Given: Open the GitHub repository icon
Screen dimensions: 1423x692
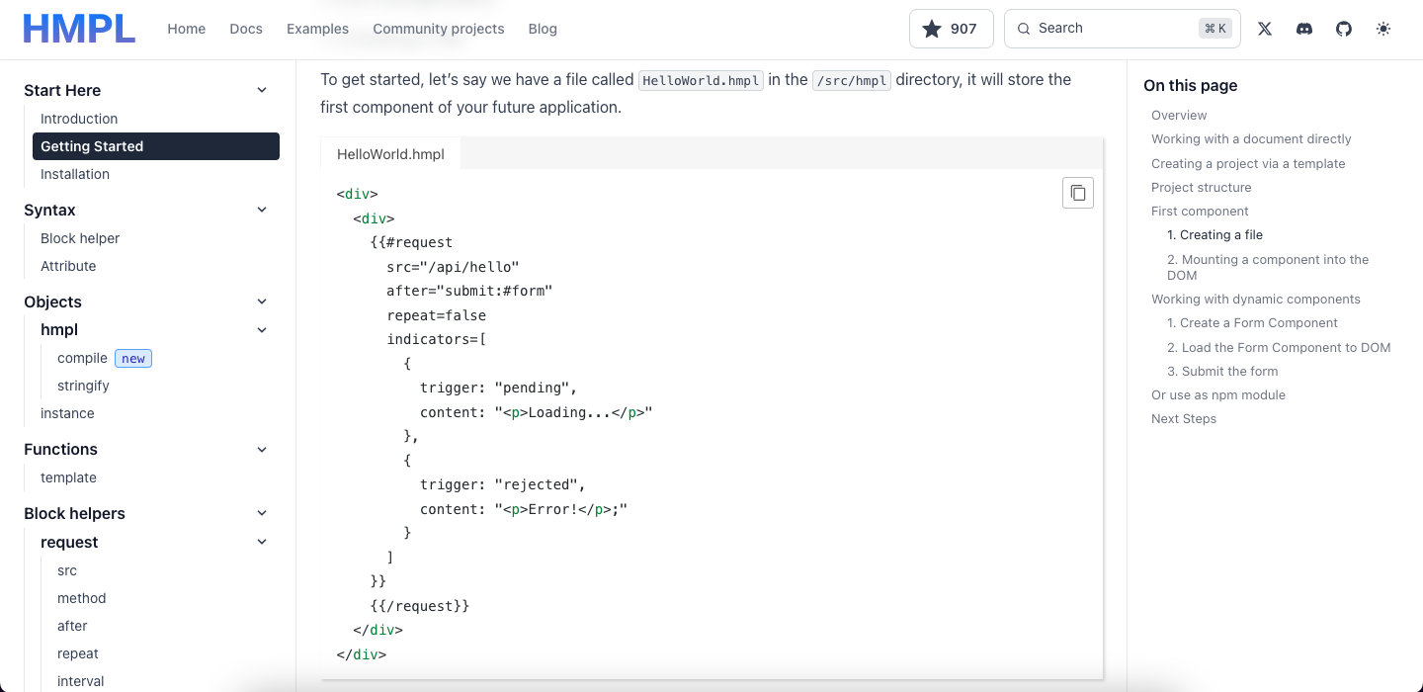Looking at the screenshot, I should pyautogui.click(x=1344, y=29).
